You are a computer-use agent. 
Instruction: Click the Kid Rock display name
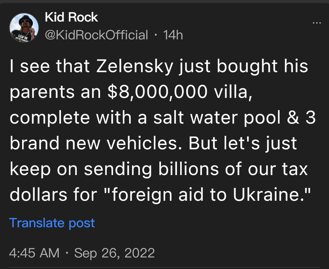(x=71, y=17)
